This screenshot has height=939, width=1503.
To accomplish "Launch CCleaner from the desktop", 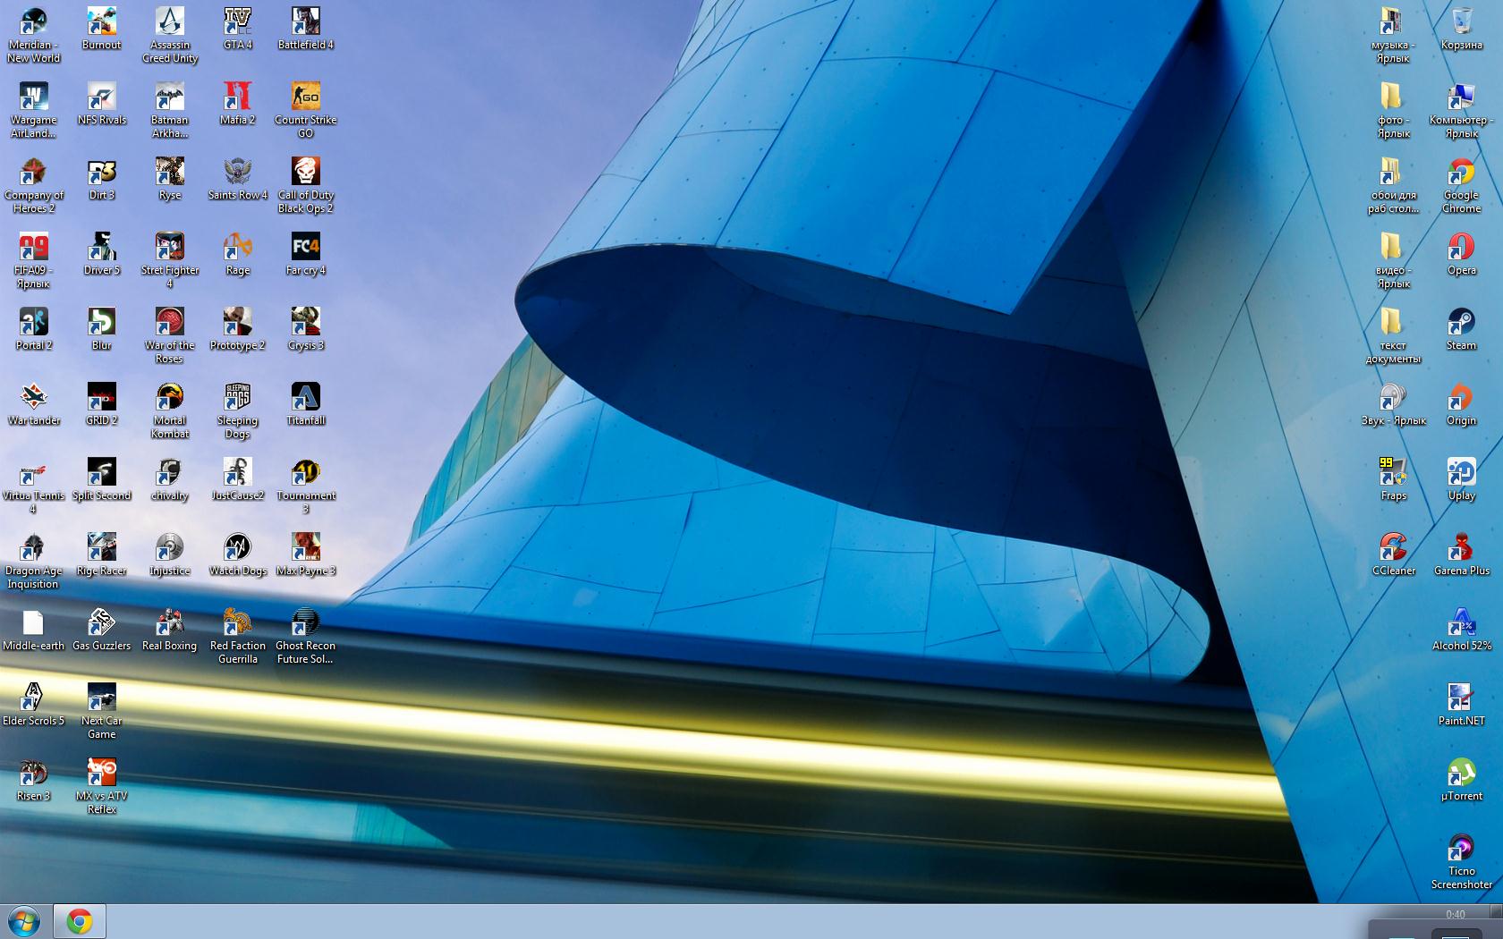I will tap(1393, 554).
